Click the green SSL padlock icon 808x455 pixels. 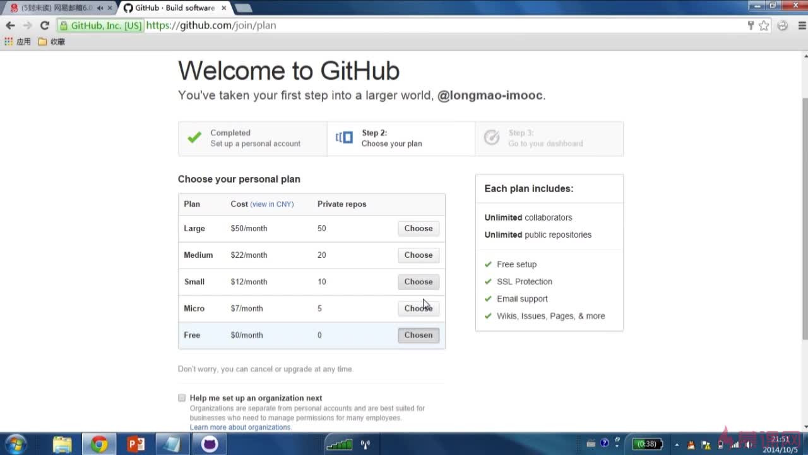[64, 26]
